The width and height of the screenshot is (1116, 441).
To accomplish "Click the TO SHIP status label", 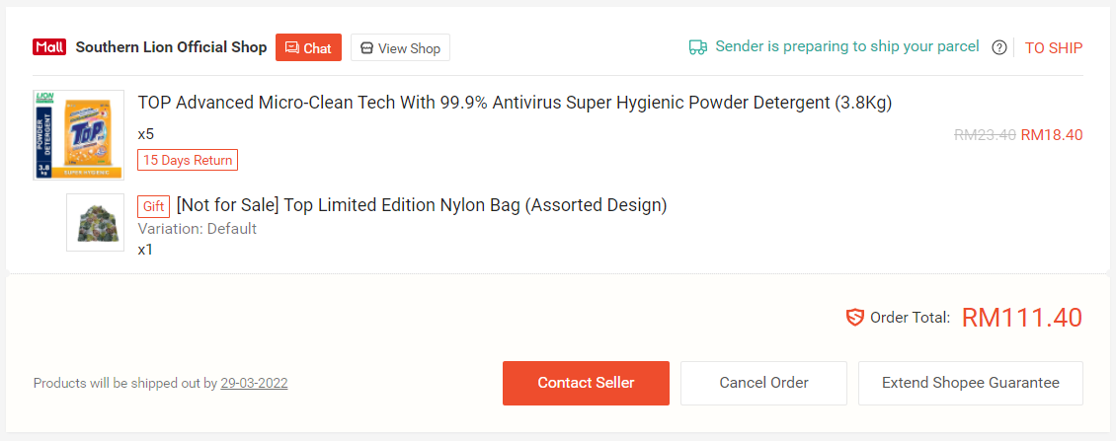I will tap(1054, 47).
